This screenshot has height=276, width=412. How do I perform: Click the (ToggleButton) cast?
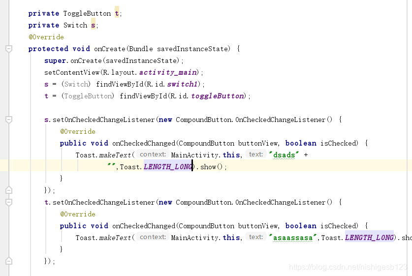(88, 96)
